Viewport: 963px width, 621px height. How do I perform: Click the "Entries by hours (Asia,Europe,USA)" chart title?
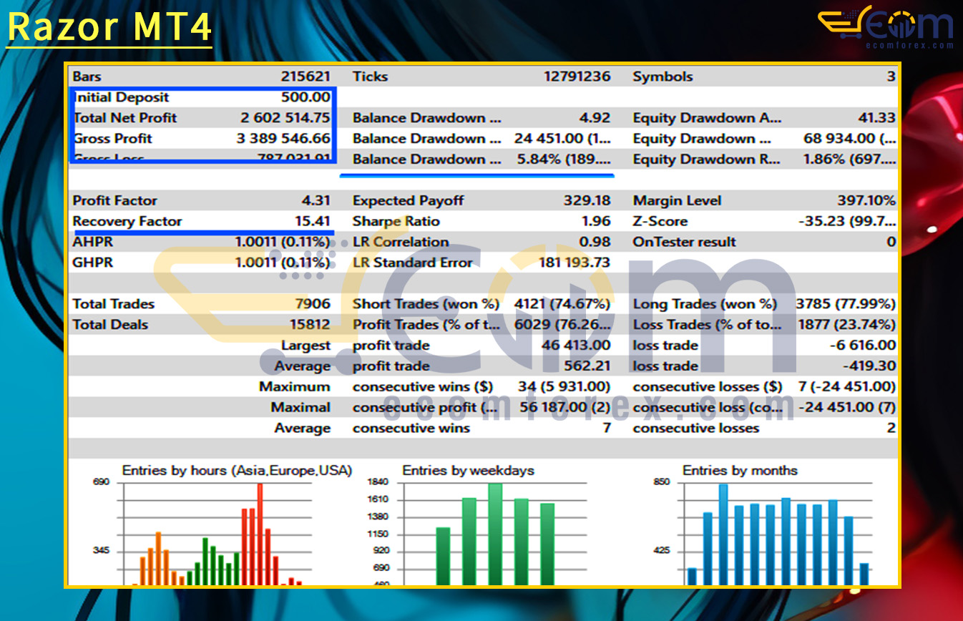(x=237, y=471)
